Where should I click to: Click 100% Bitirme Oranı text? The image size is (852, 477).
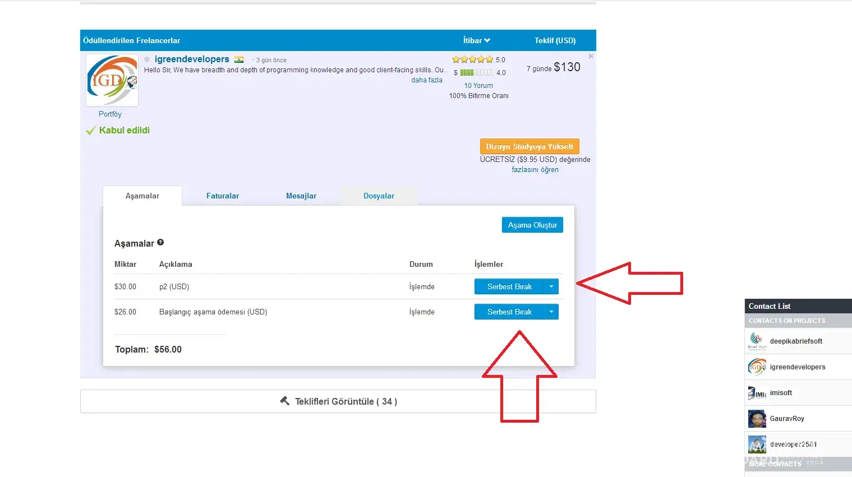[479, 96]
